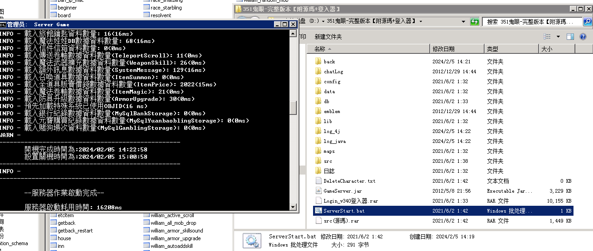Open the chatLog folder icon
593x251 pixels.
(318, 71)
